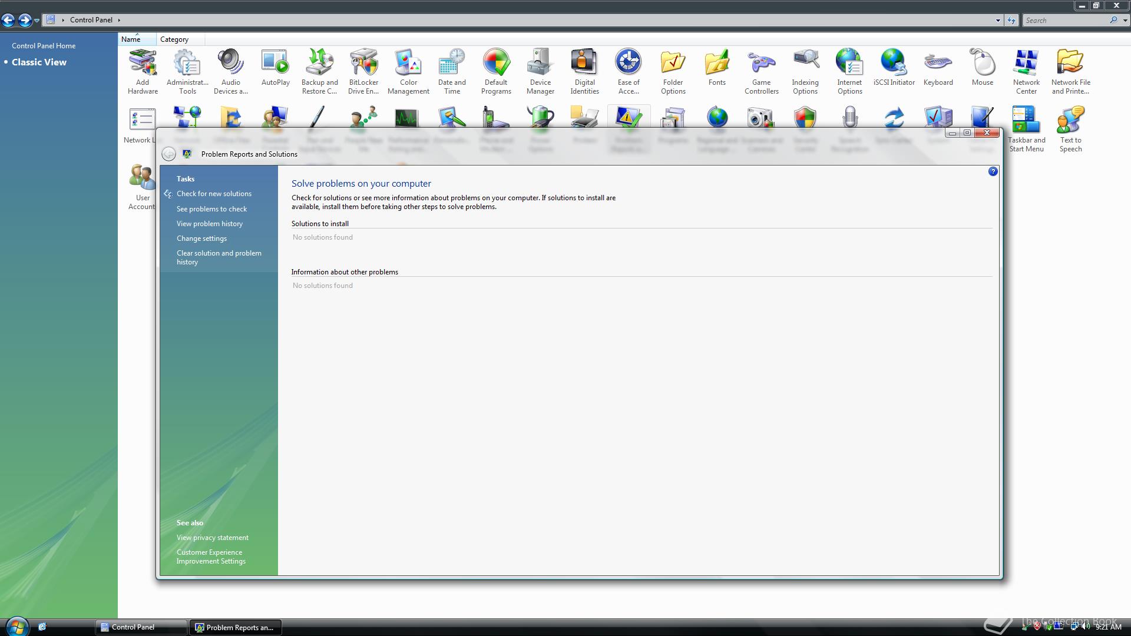Sort by the Name column header

pos(131,39)
